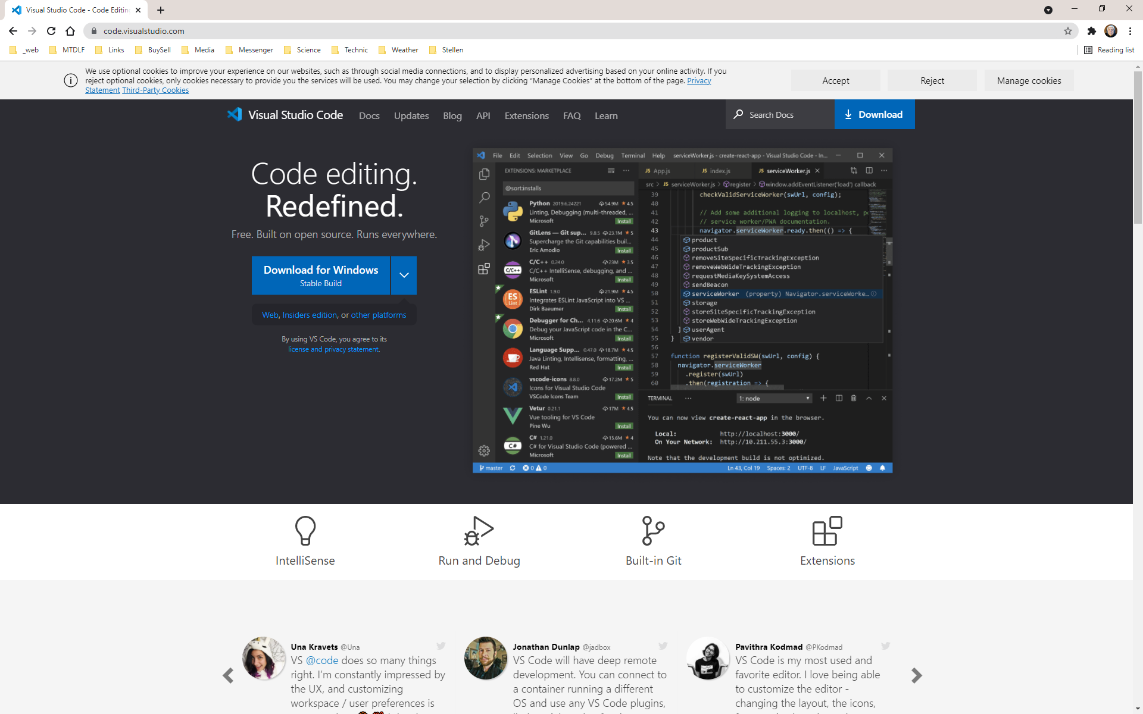This screenshot has width=1143, height=714.
Task: Open the API nav item
Action: (x=483, y=115)
